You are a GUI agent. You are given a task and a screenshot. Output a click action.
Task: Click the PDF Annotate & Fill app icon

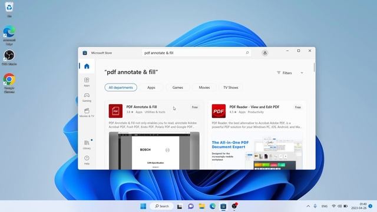115,111
